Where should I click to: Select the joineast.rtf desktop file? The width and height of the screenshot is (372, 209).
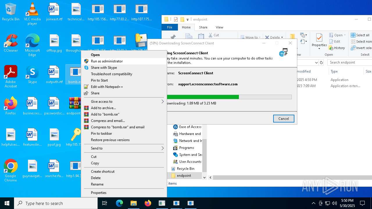54,12
